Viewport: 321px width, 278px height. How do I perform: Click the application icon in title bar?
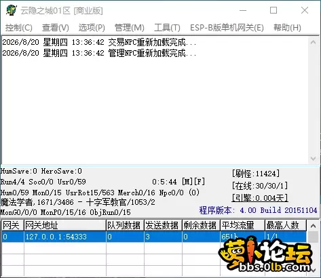point(12,10)
